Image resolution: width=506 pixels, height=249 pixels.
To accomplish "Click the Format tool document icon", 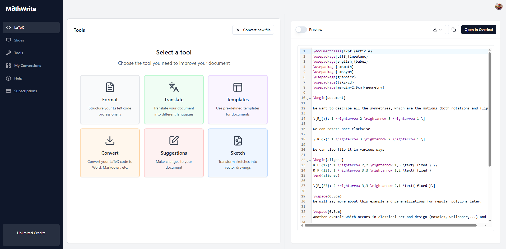I will point(110,87).
